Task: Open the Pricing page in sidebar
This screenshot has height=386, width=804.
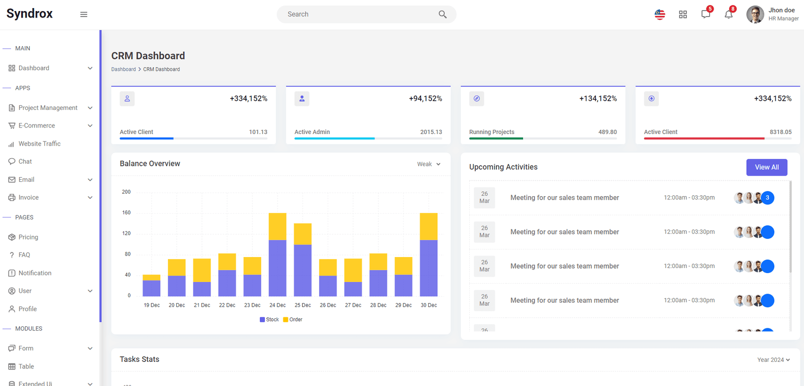Action: click(28, 237)
